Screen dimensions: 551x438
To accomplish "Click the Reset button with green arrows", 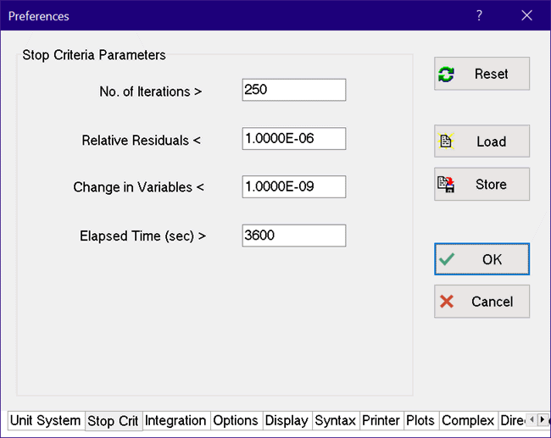I will (x=481, y=74).
